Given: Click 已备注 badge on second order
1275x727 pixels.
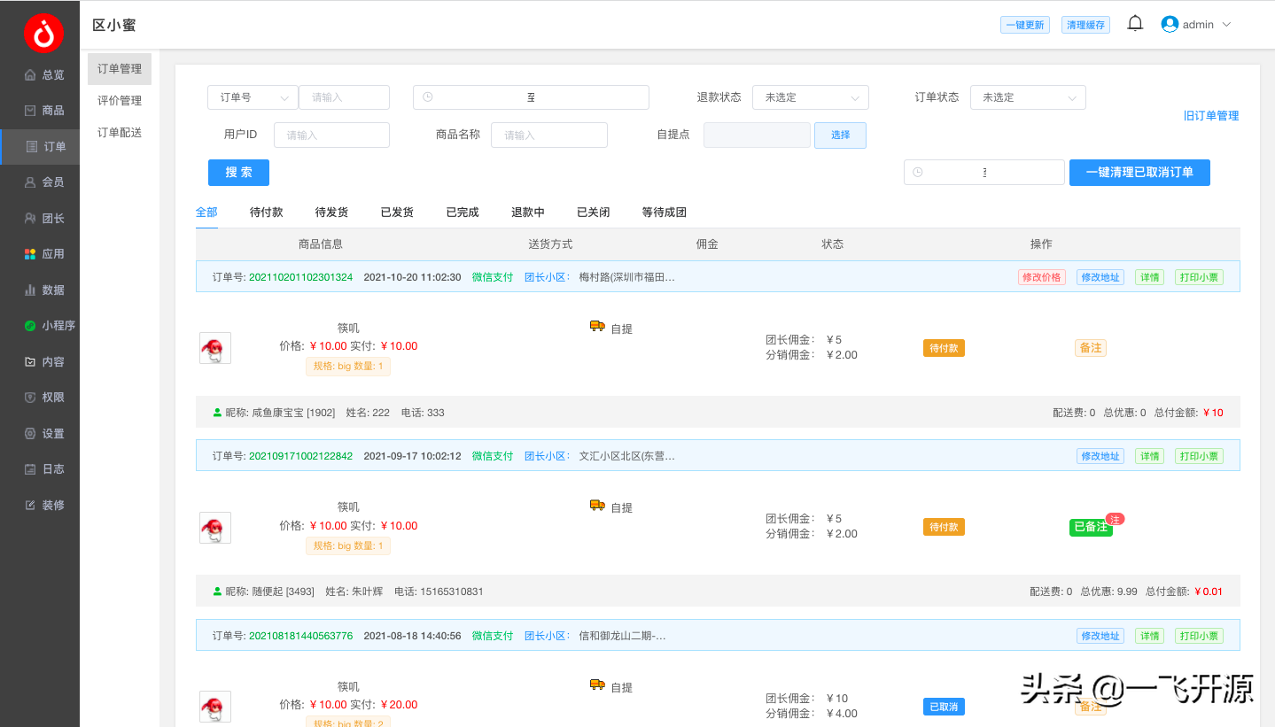Looking at the screenshot, I should 1091,527.
